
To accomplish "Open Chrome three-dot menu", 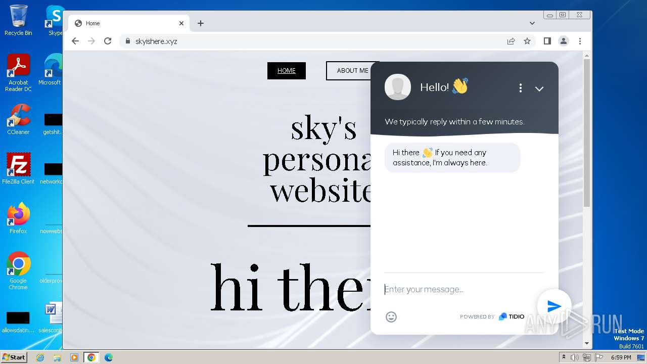I will 580,41.
